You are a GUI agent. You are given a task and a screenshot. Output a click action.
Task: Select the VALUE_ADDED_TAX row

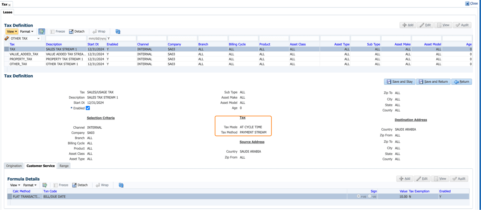(238, 54)
